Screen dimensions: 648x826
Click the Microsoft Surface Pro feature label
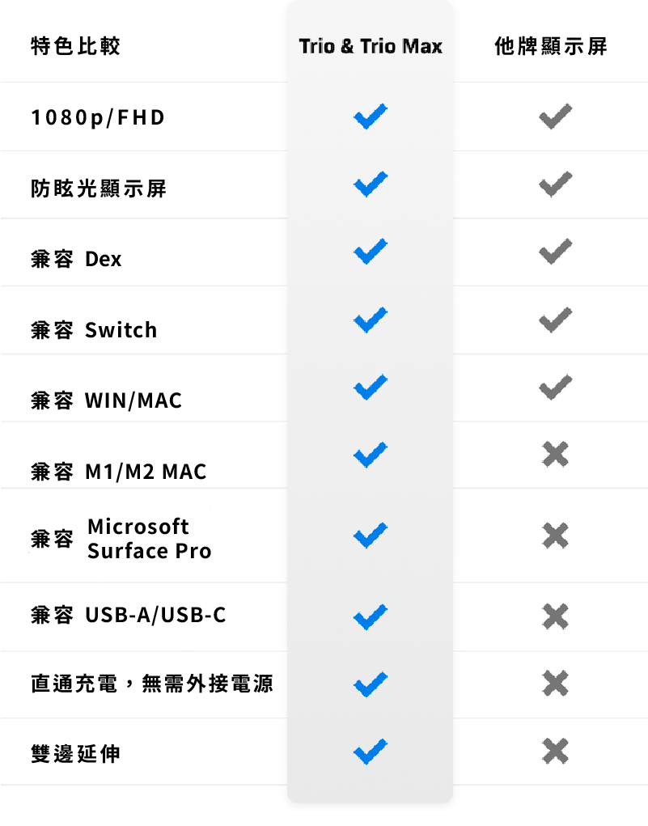click(149, 539)
